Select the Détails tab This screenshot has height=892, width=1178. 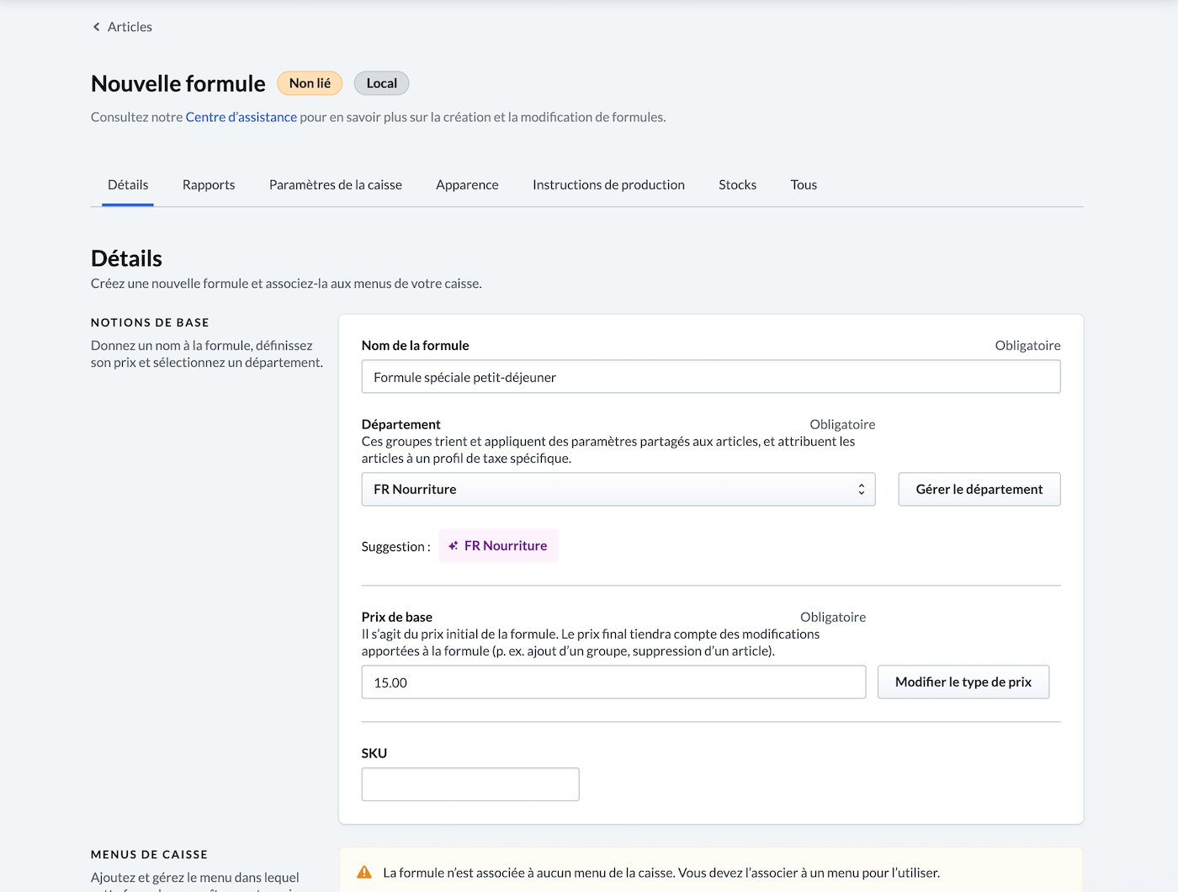click(x=128, y=185)
